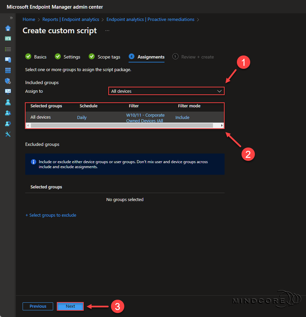
Task: Click Select groups to exclude
Action: [51, 215]
